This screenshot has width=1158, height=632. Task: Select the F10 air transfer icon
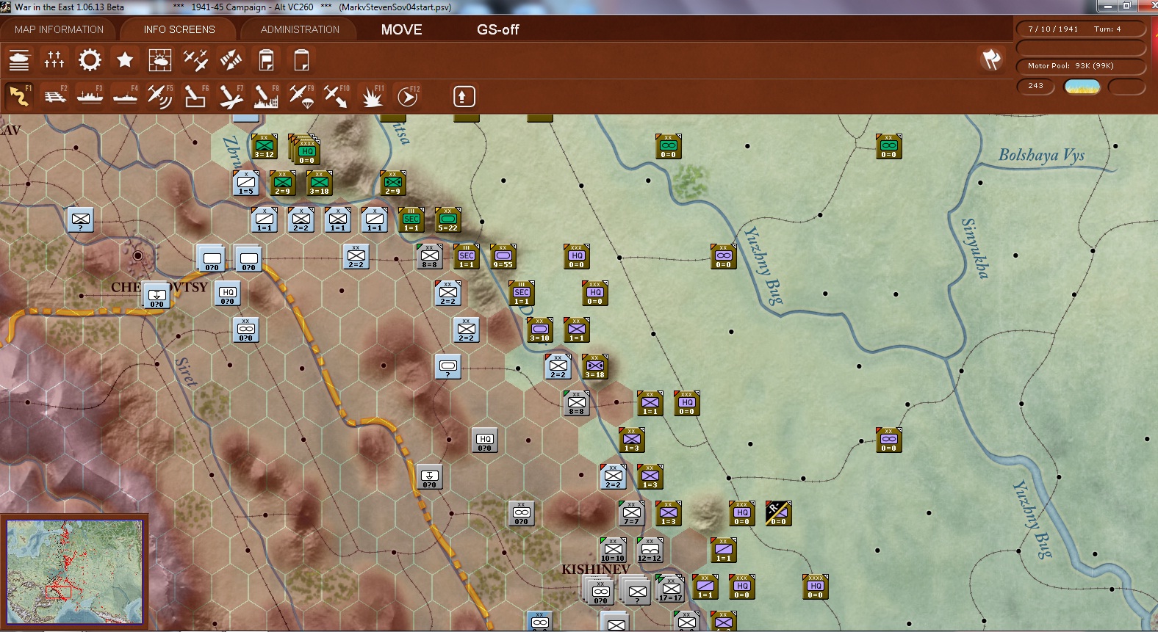click(x=337, y=96)
